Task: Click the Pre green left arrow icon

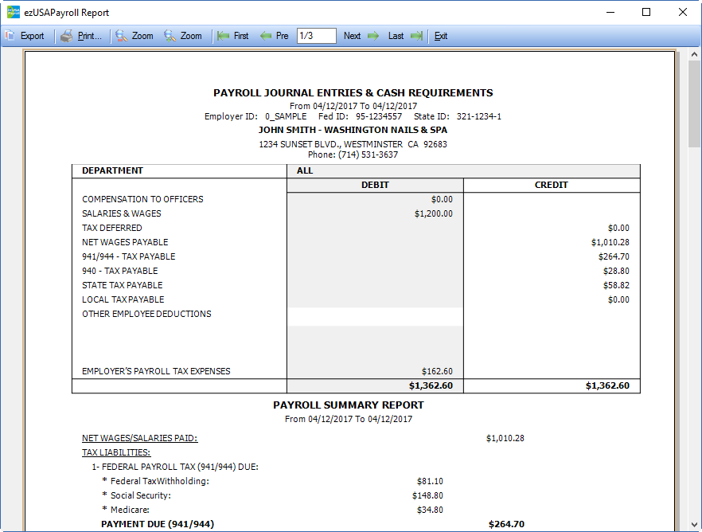Action: (266, 36)
